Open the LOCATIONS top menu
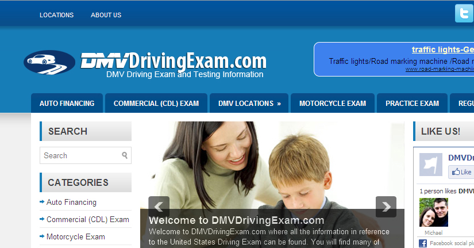 (56, 15)
